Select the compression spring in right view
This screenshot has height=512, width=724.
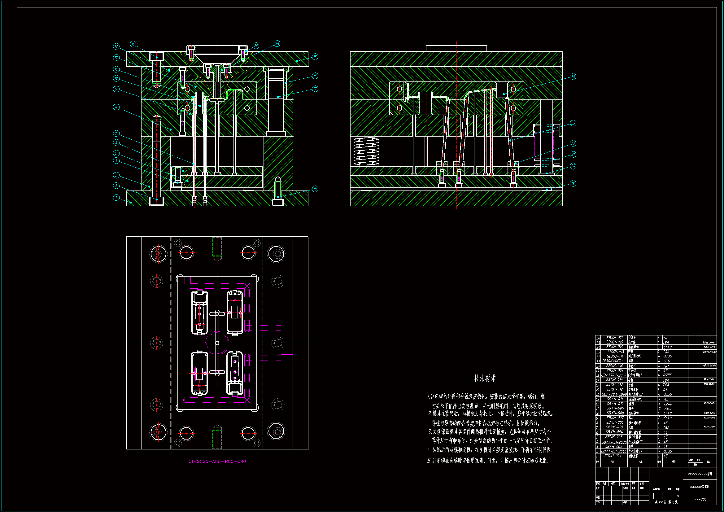(366, 151)
